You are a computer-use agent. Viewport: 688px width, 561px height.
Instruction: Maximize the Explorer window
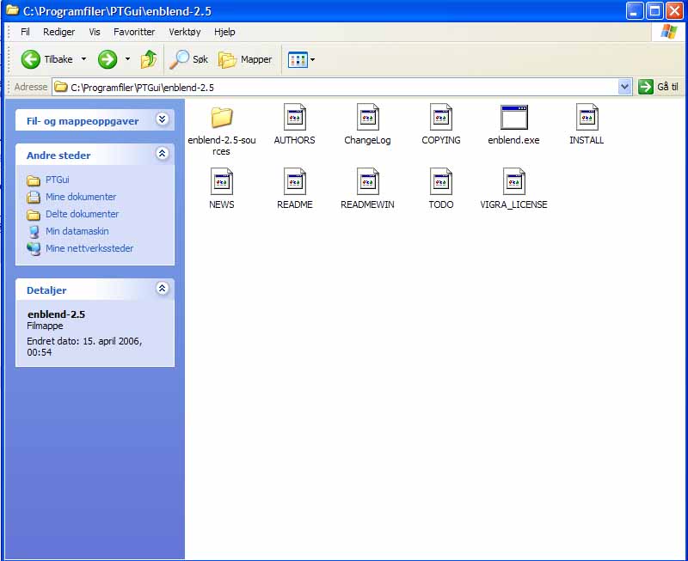click(x=654, y=10)
